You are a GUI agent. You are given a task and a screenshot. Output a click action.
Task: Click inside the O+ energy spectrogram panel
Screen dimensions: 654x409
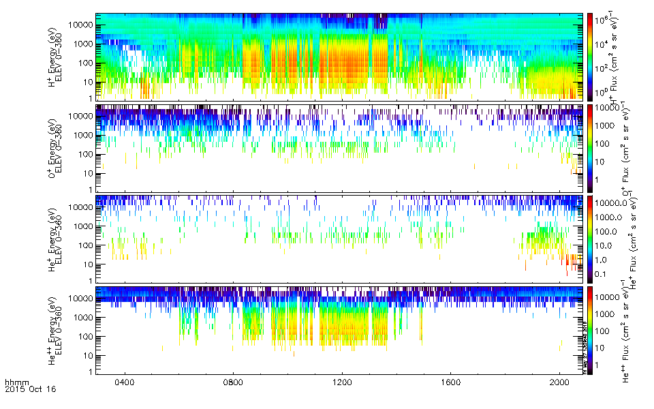click(x=341, y=148)
